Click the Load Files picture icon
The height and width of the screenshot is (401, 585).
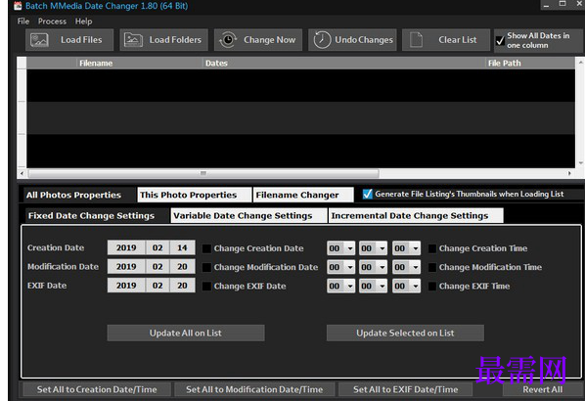39,40
